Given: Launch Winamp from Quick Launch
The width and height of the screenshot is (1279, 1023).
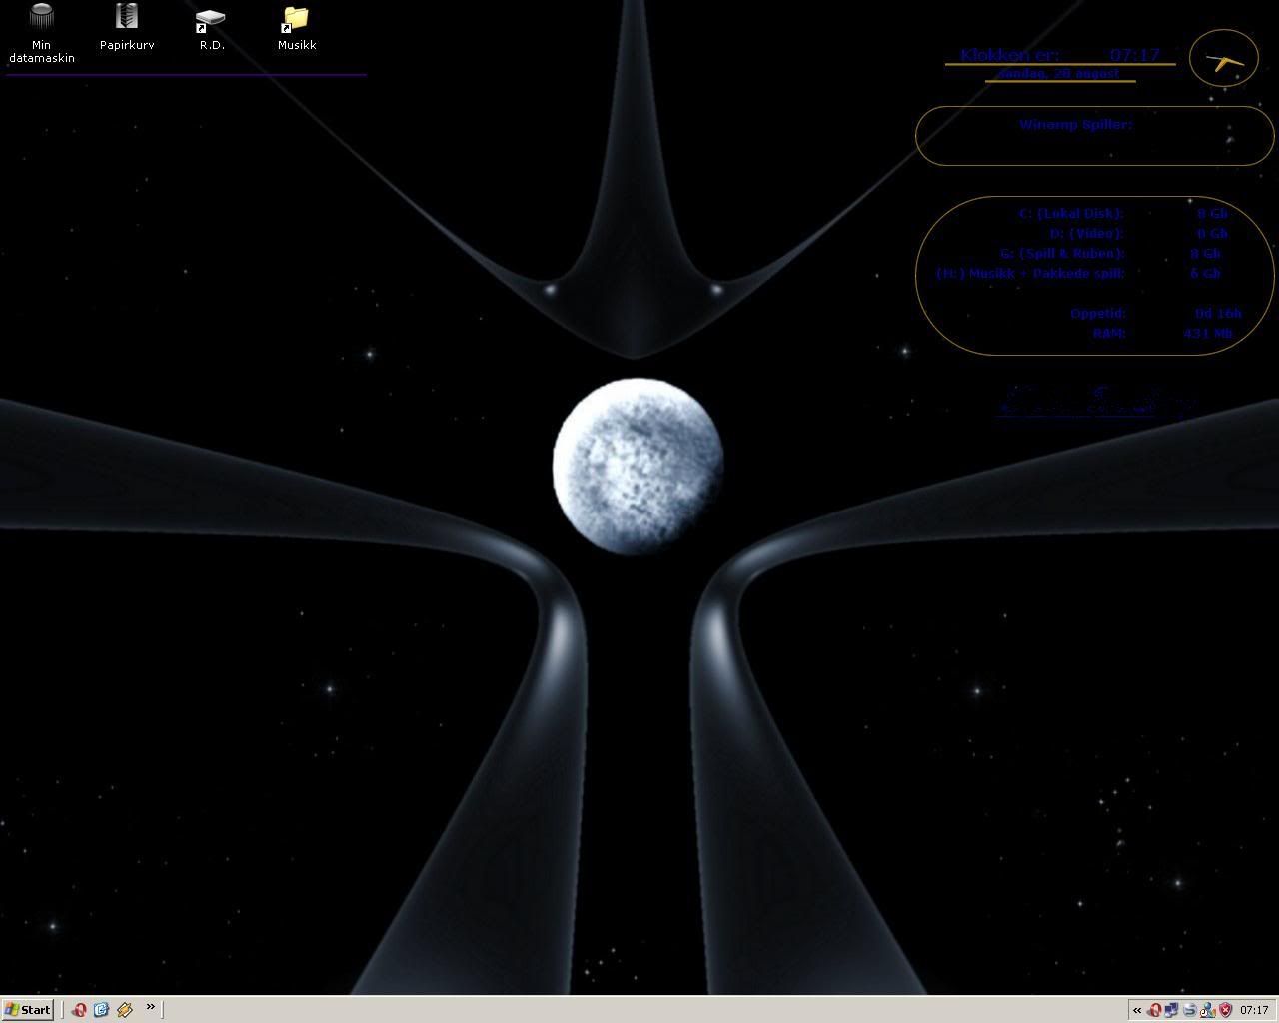Looking at the screenshot, I should tap(125, 1010).
